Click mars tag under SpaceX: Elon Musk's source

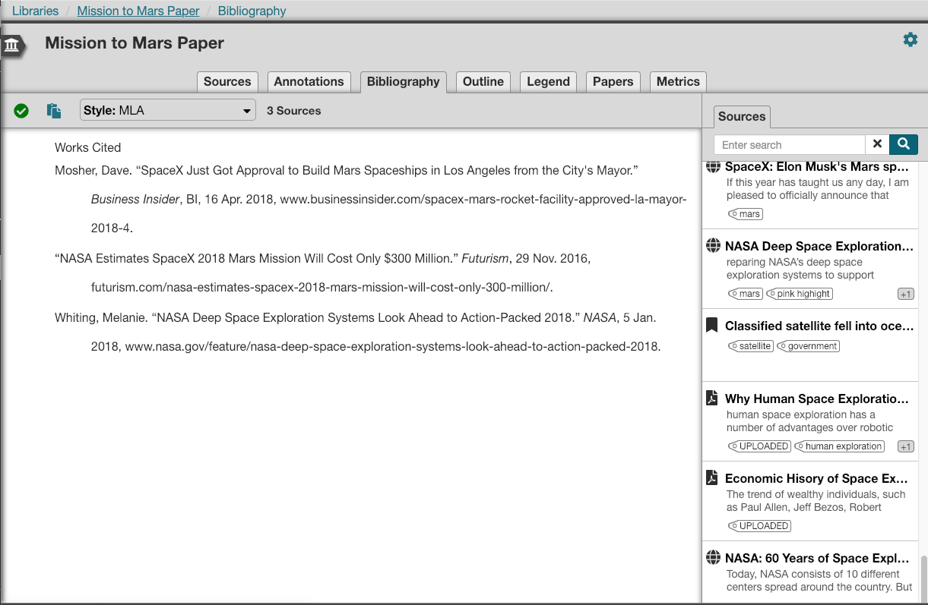tap(746, 214)
